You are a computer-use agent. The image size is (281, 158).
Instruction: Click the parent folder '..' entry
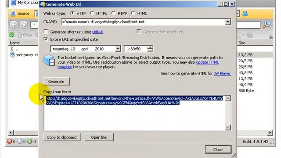click(14, 49)
